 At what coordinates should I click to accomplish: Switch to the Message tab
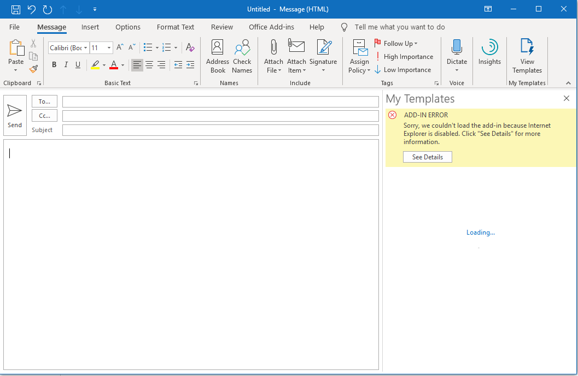[51, 27]
